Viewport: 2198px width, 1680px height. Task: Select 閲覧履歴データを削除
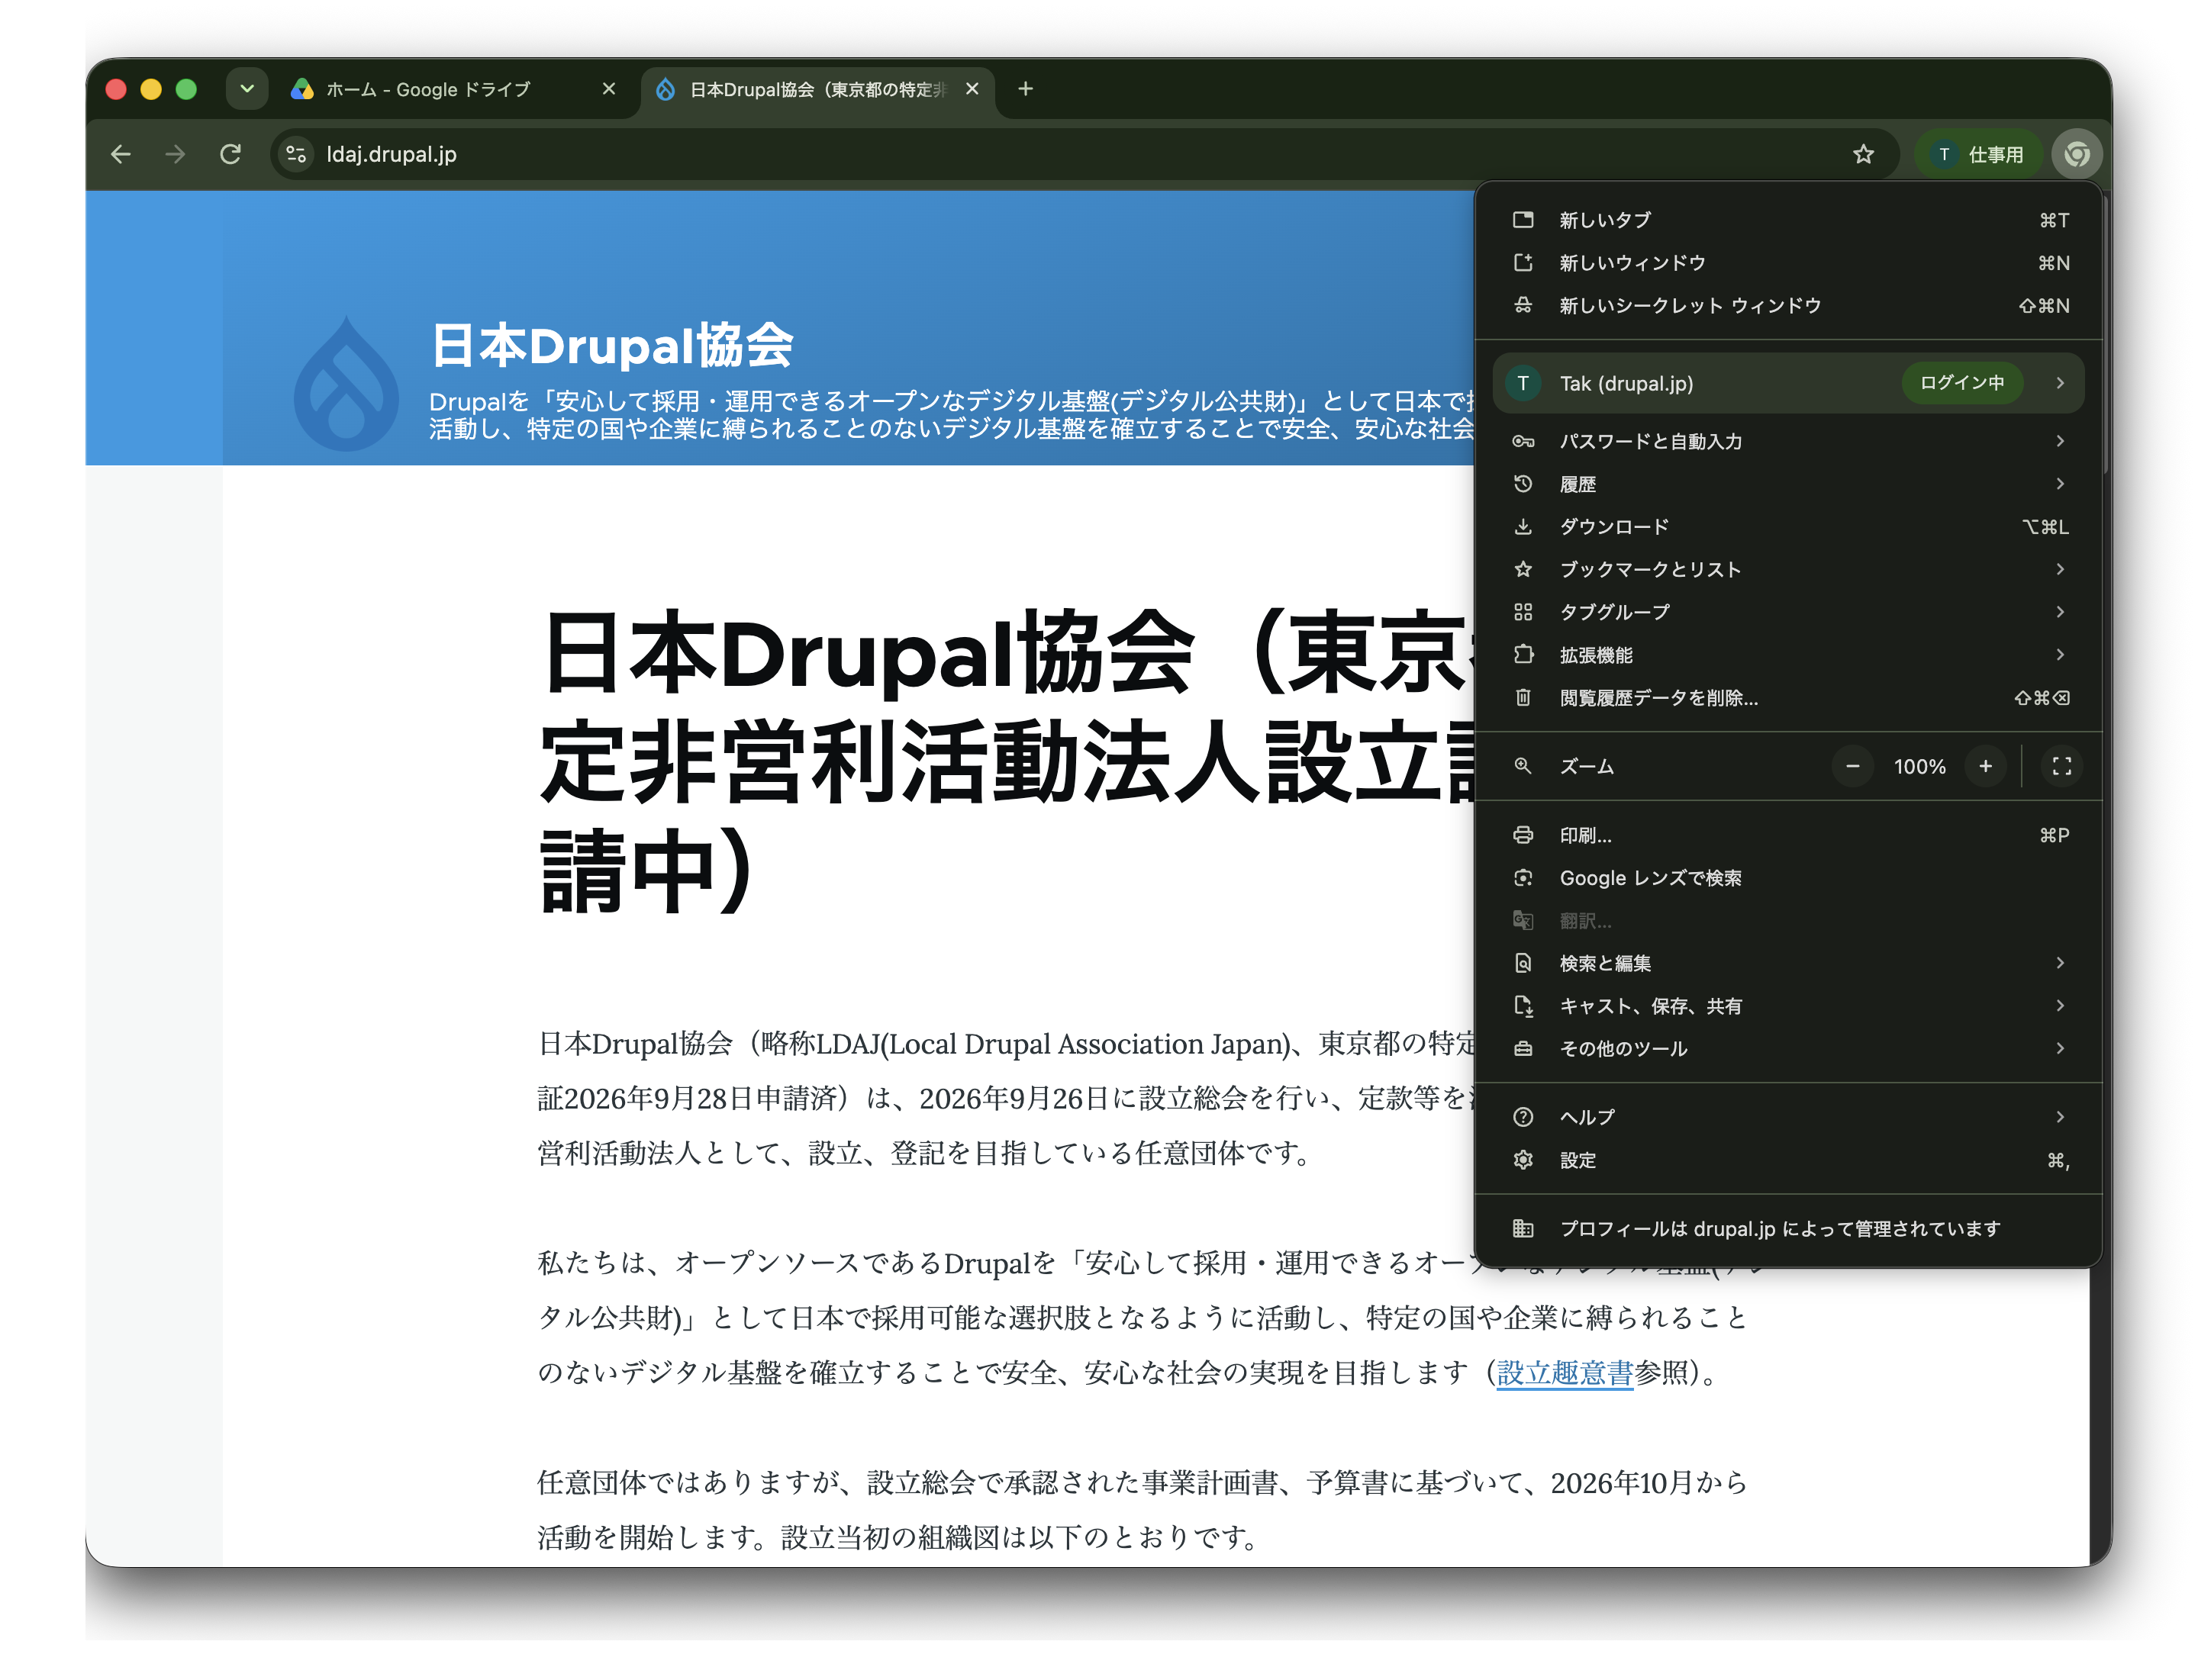click(1788, 698)
